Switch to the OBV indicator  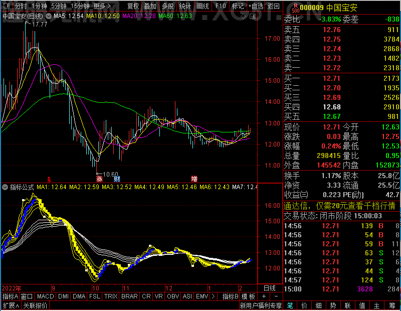click(x=173, y=296)
